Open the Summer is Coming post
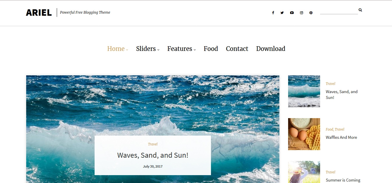 coord(343,180)
